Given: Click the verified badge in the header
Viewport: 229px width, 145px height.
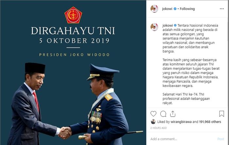Looking at the screenshot, I should coord(175,9).
